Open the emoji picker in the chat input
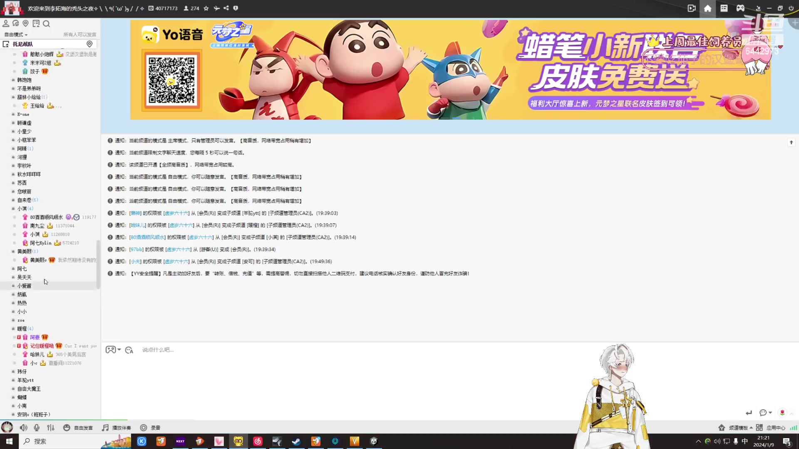Viewport: 799px width, 449px height. (x=129, y=350)
